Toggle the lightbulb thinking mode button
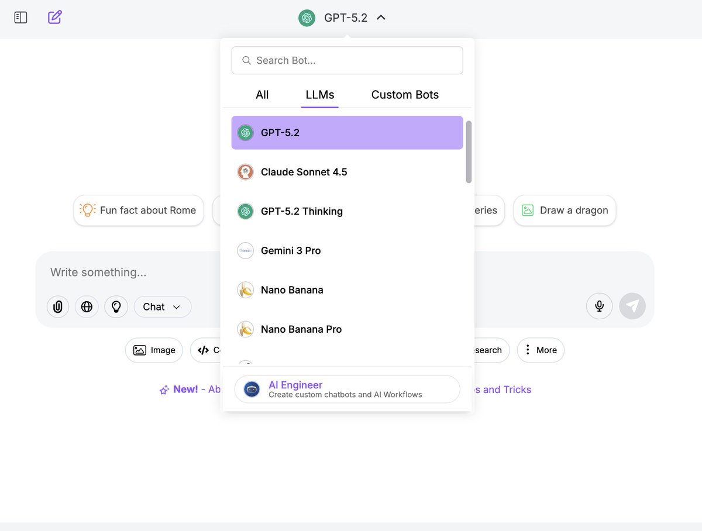702x531 pixels. point(116,306)
